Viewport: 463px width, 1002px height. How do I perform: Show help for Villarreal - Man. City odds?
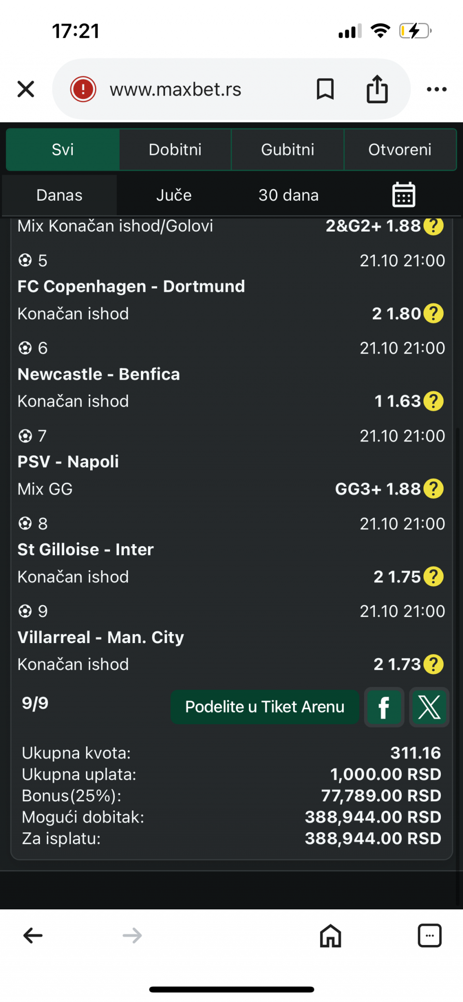pyautogui.click(x=434, y=664)
